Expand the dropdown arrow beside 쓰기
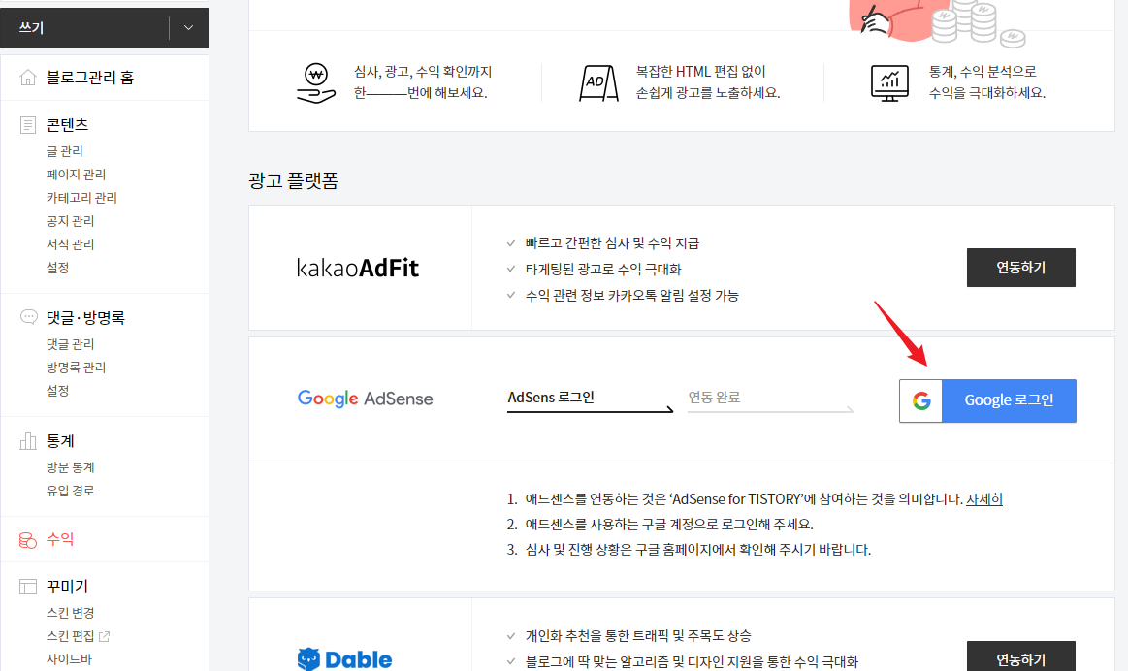This screenshot has height=671, width=1128. pos(188,28)
